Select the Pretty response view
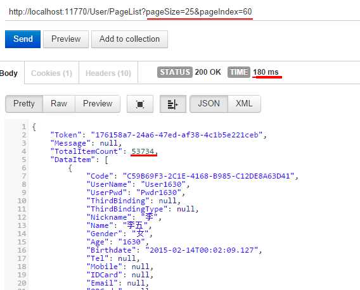 pyautogui.click(x=24, y=104)
